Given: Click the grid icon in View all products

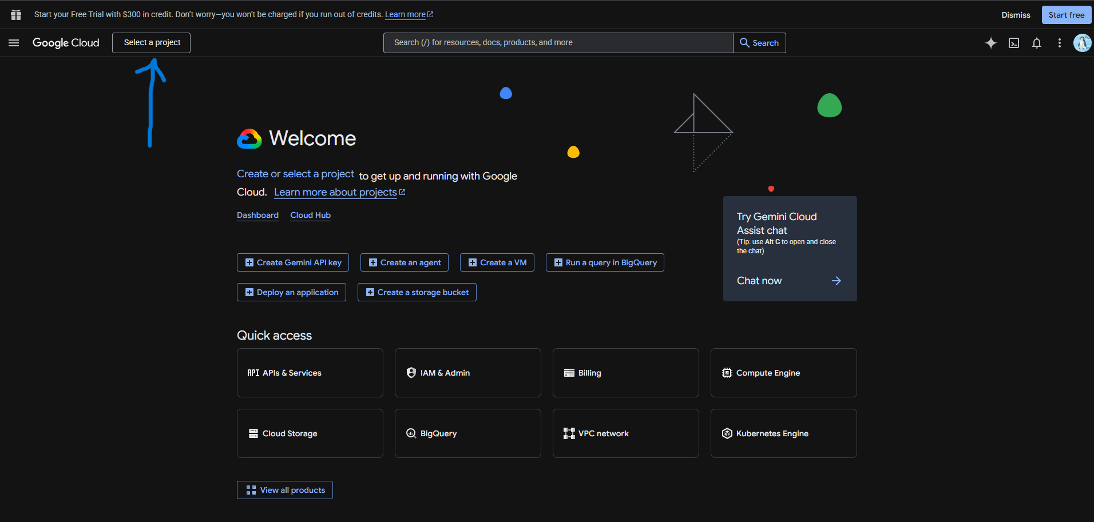Looking at the screenshot, I should click(x=251, y=490).
